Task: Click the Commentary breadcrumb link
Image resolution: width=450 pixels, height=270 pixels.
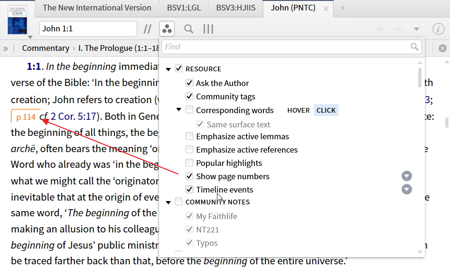Action: (x=46, y=48)
